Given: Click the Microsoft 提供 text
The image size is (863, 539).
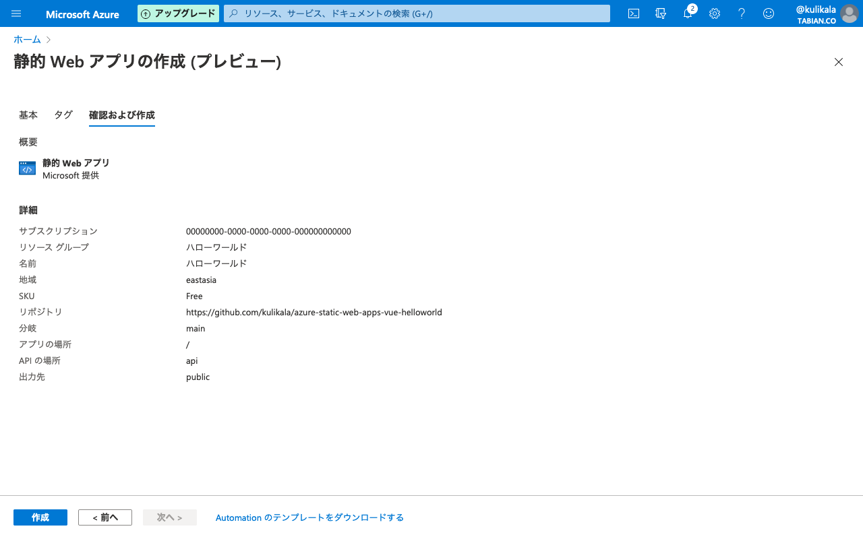Looking at the screenshot, I should (x=71, y=175).
